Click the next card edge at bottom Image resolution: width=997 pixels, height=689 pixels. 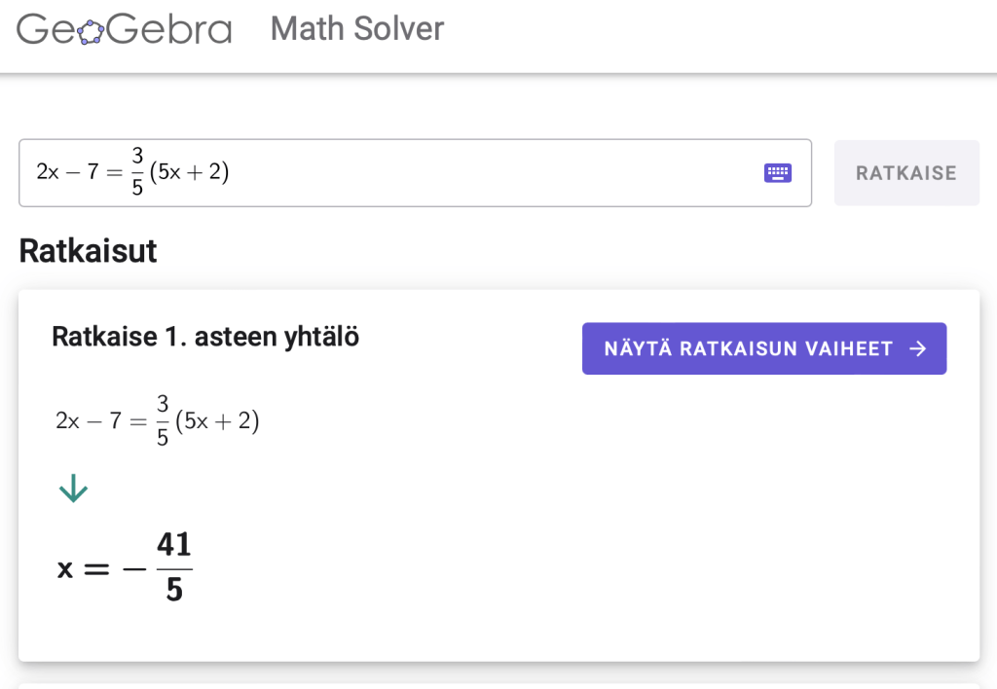[498, 684]
